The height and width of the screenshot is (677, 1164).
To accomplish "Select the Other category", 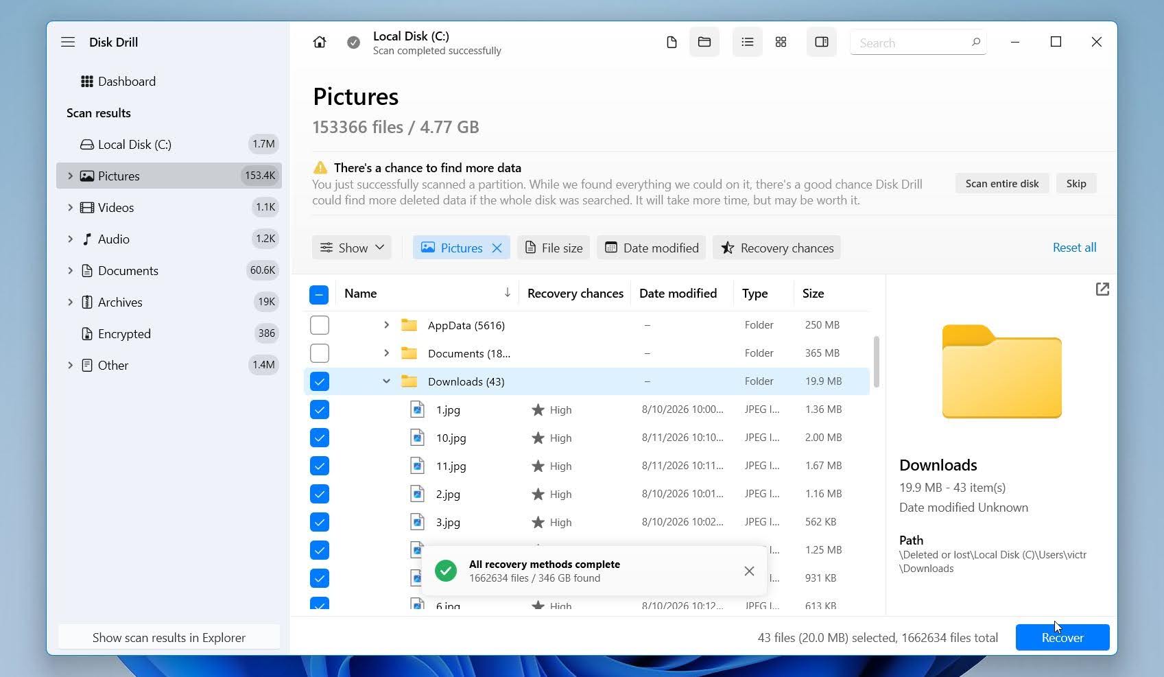I will pyautogui.click(x=169, y=365).
